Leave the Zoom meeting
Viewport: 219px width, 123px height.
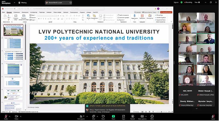tap(213, 117)
